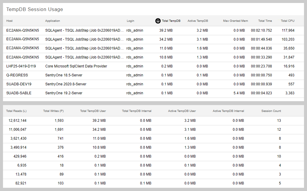307x191 pixels.
Task: Click the sort direction arrow on Total TempDB
Action: click(x=158, y=21)
